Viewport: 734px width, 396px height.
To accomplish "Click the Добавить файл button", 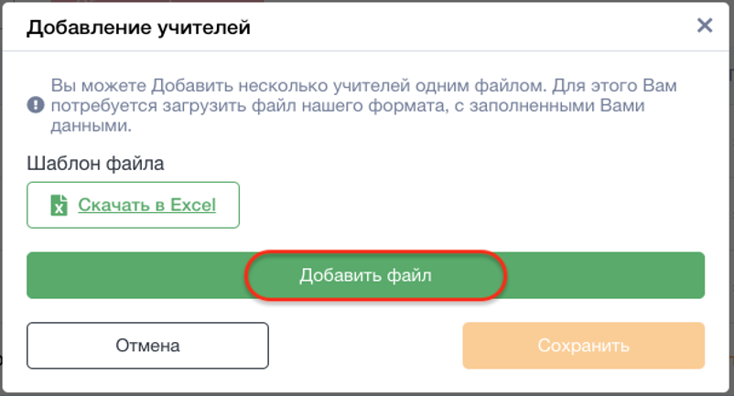I will point(365,275).
